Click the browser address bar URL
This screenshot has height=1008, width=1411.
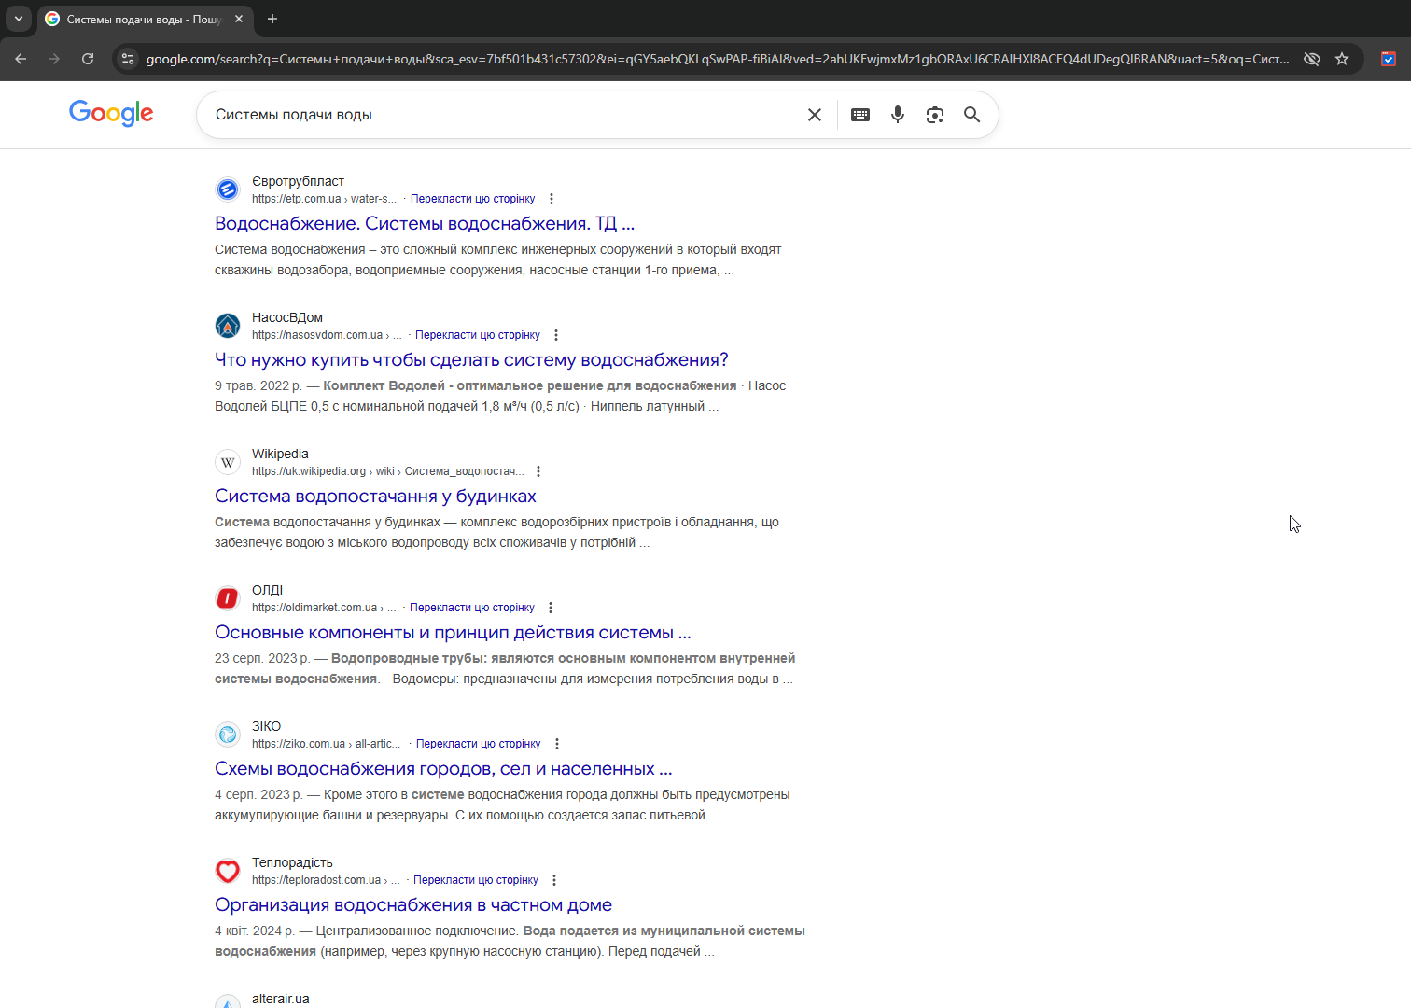tap(718, 59)
